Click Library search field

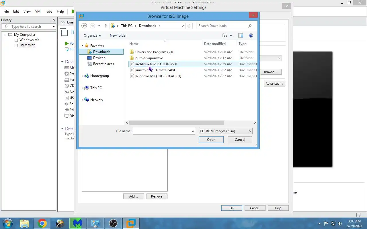coord(29,27)
